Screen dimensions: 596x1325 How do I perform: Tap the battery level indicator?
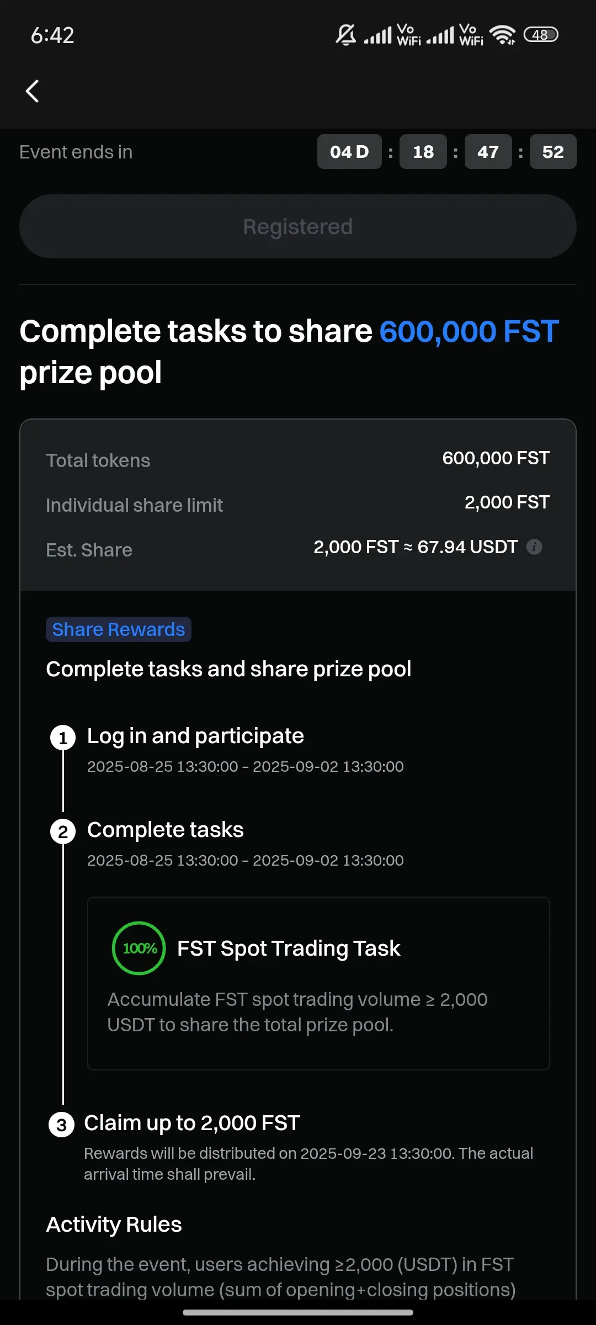tap(541, 34)
